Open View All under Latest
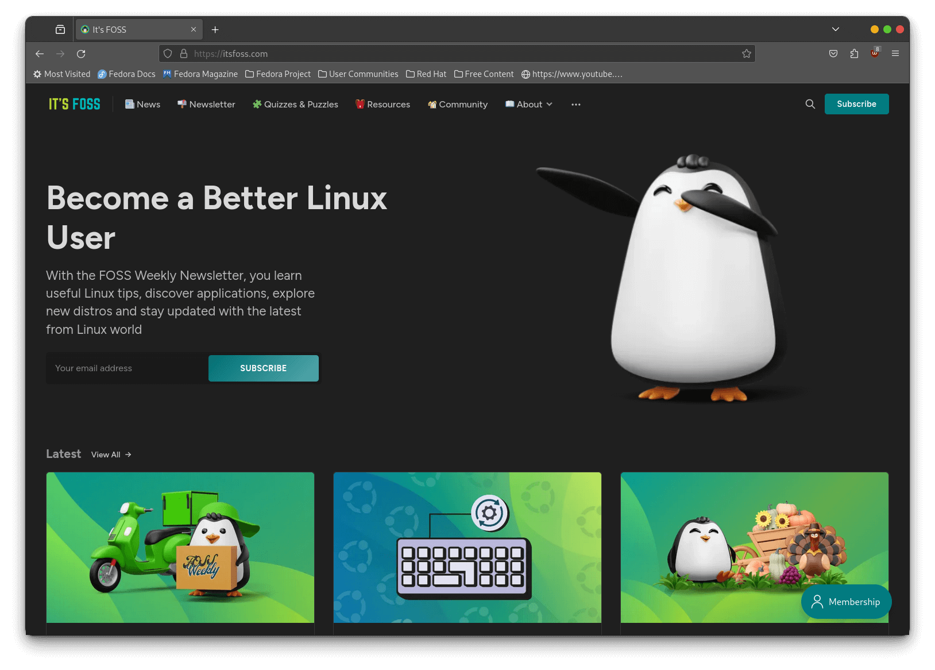 pos(106,454)
